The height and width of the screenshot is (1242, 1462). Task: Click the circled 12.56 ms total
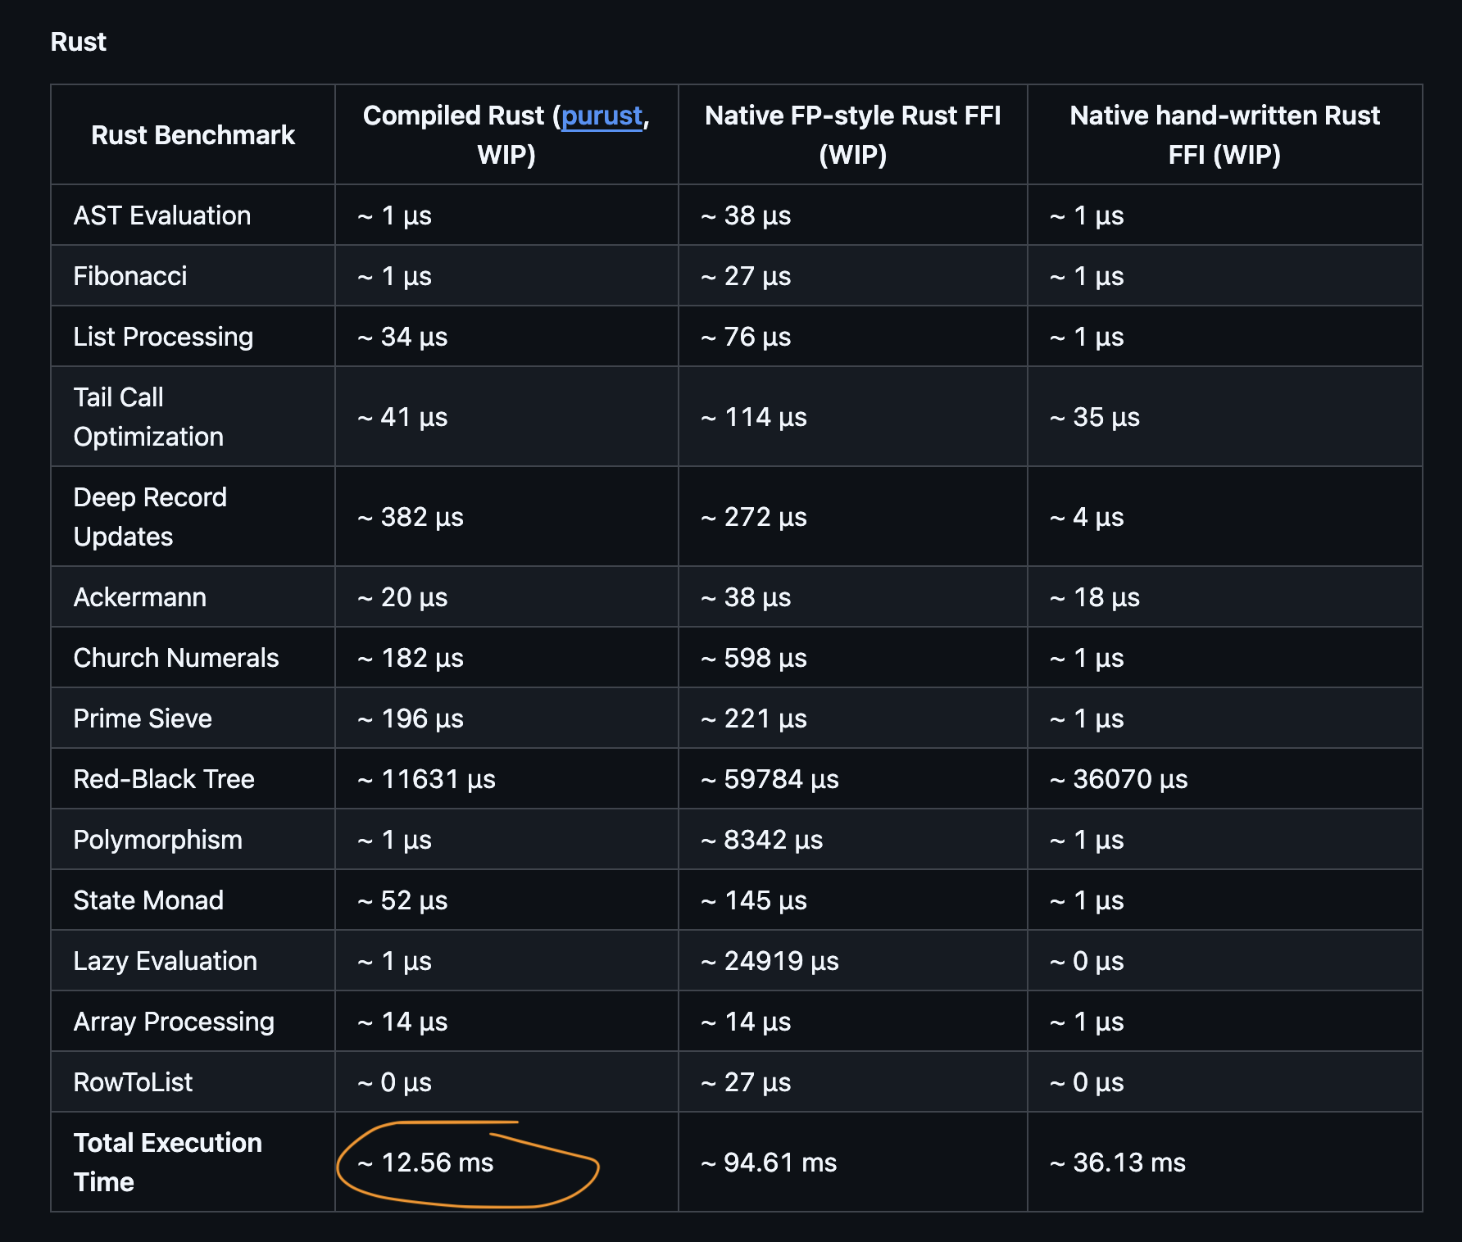pyautogui.click(x=425, y=1163)
